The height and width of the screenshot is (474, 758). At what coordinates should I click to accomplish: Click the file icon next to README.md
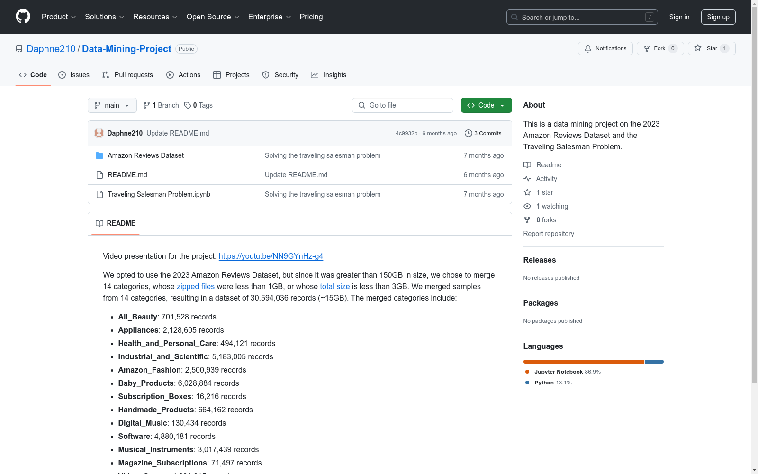[99, 175]
